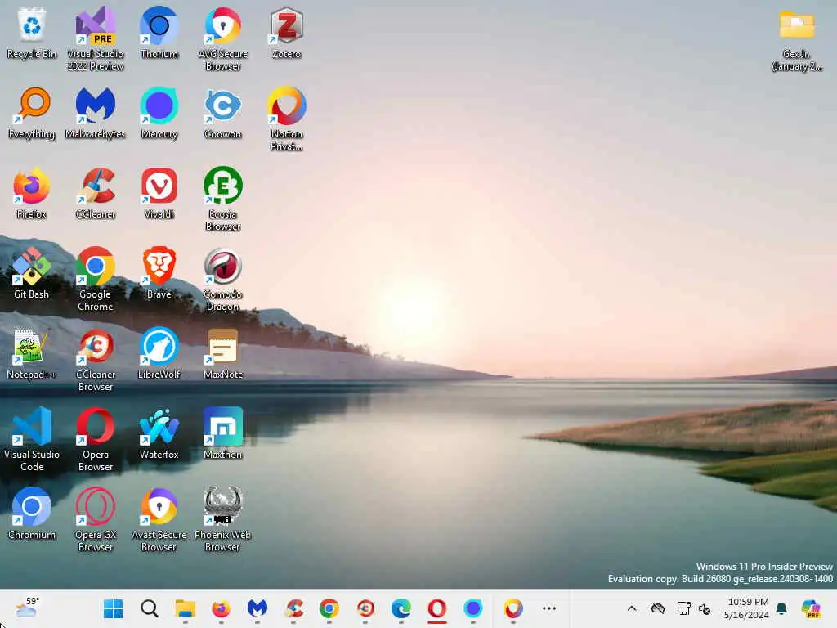Select the Firefox desktop shortcut
This screenshot has height=628, width=837.
click(x=32, y=193)
